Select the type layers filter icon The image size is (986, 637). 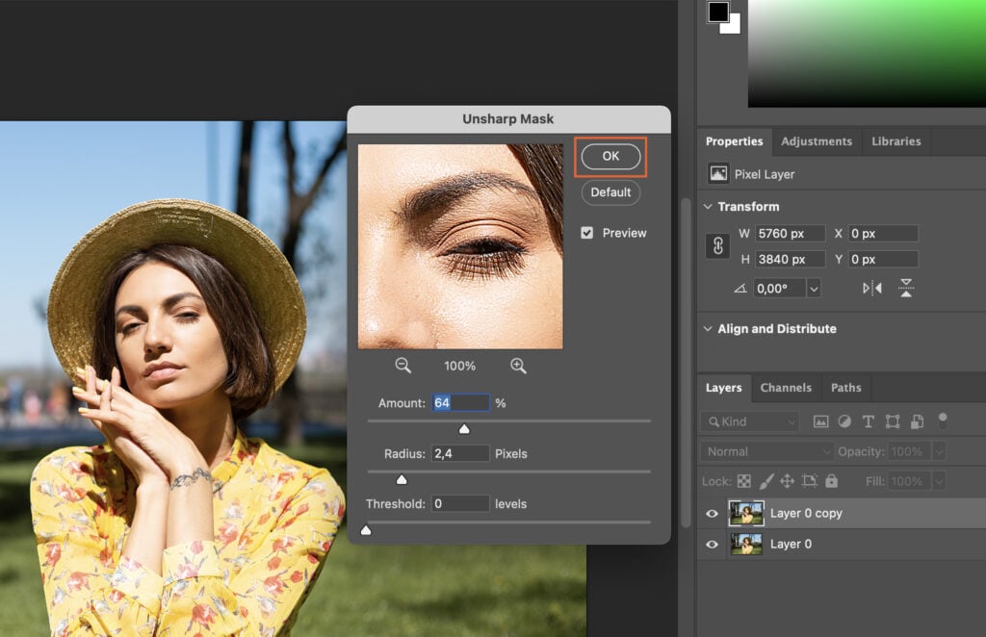(869, 421)
